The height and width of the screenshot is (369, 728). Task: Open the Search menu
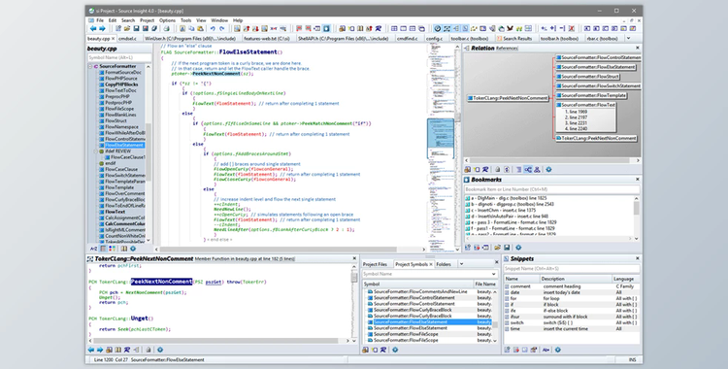click(128, 20)
